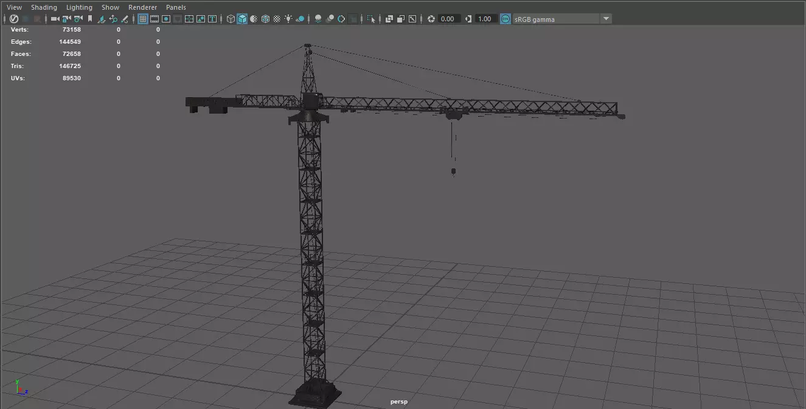Click the Exposure aperture icon
Viewport: 806px width, 409px height.
point(431,19)
